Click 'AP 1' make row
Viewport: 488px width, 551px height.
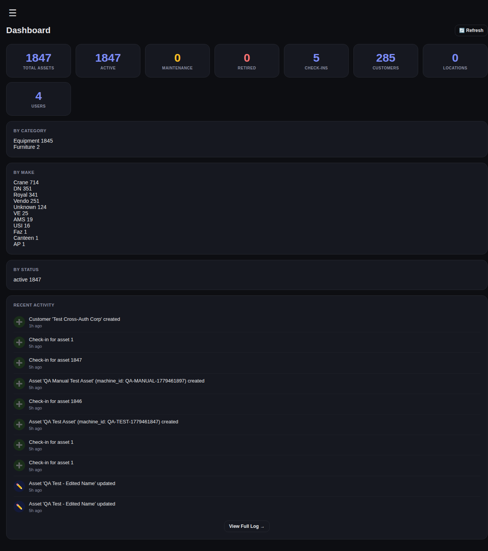tap(19, 244)
